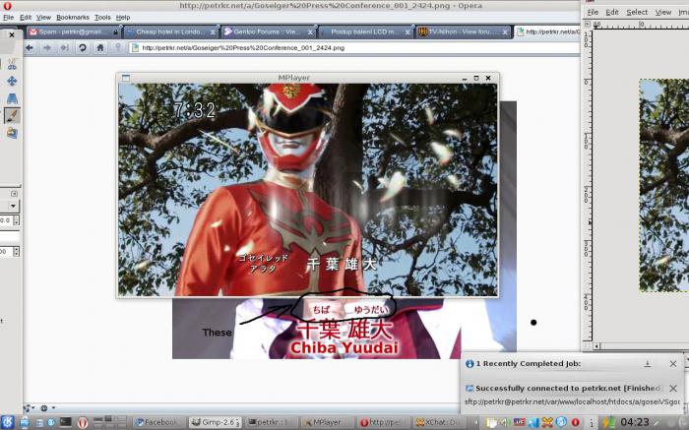Select the GIMP move tool
This screenshot has height=430, width=689.
pyautogui.click(x=12, y=82)
